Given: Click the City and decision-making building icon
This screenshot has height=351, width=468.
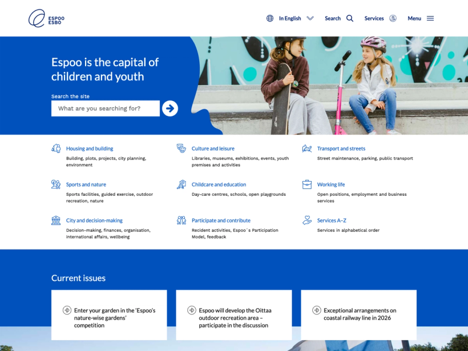Looking at the screenshot, I should (56, 220).
